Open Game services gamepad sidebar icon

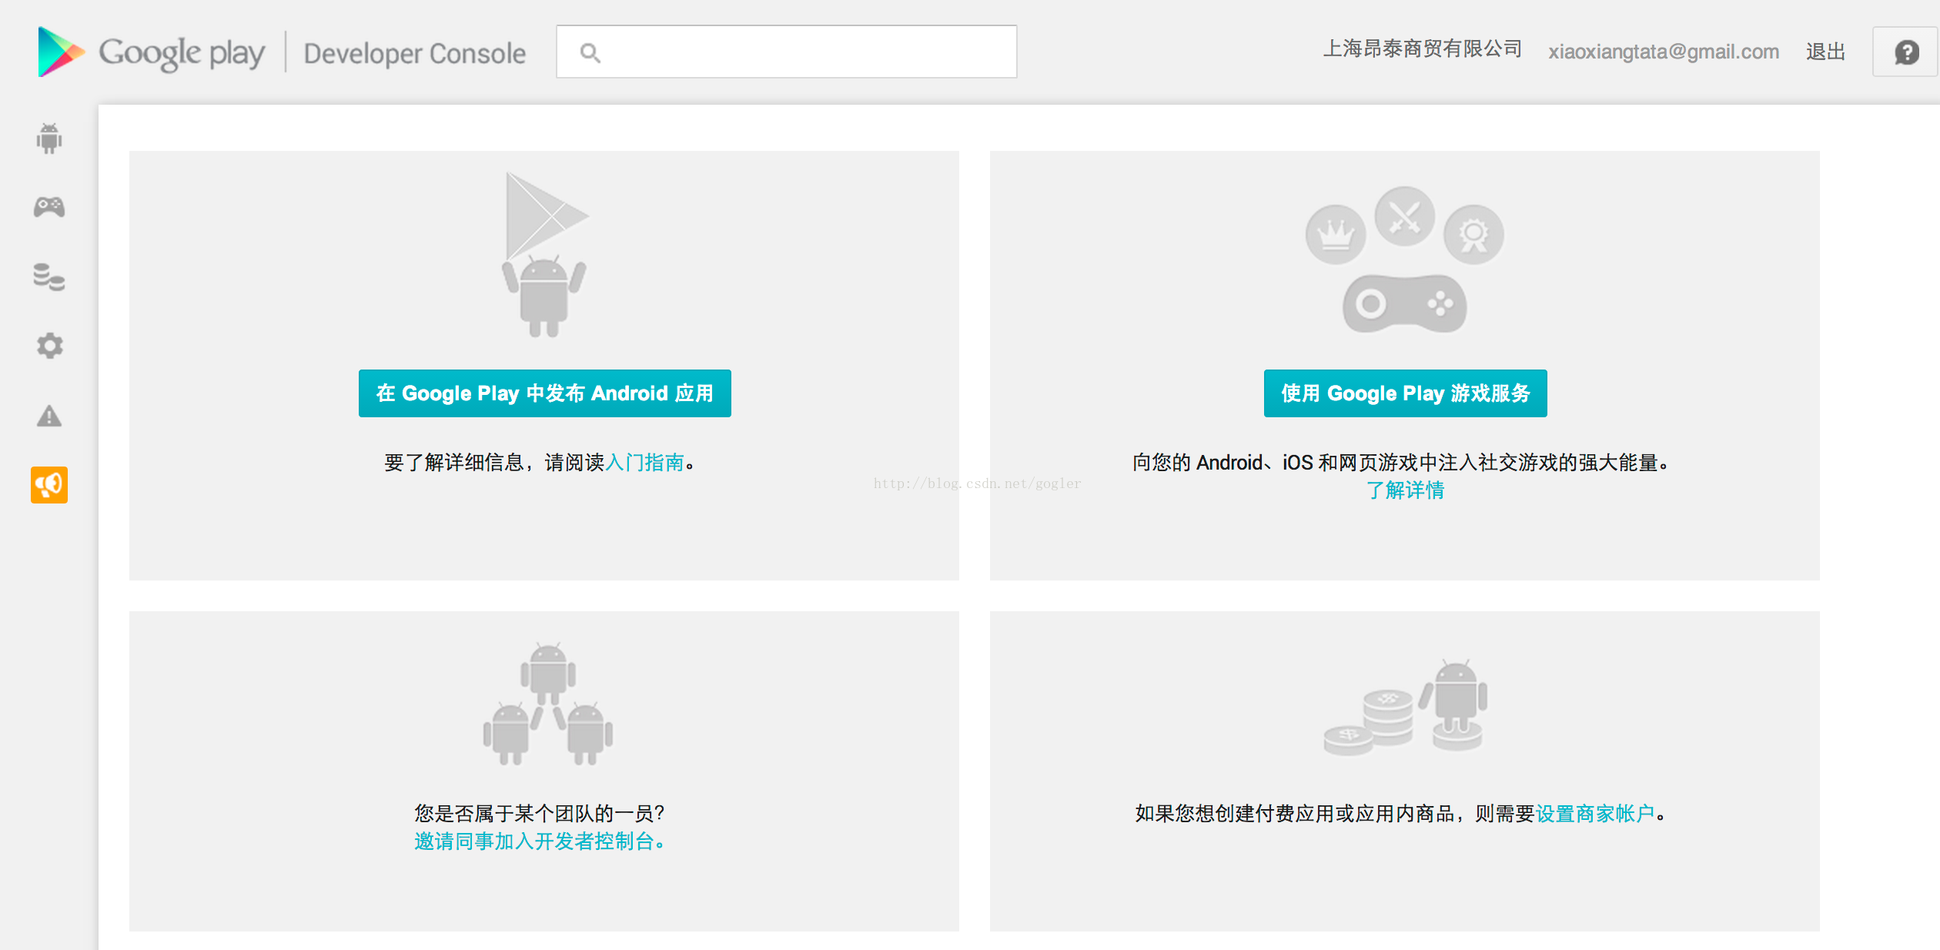pyautogui.click(x=49, y=207)
